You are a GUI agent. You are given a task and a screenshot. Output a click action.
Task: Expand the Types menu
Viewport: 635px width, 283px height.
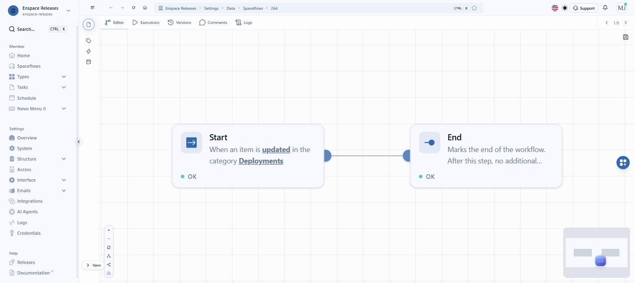[64, 77]
